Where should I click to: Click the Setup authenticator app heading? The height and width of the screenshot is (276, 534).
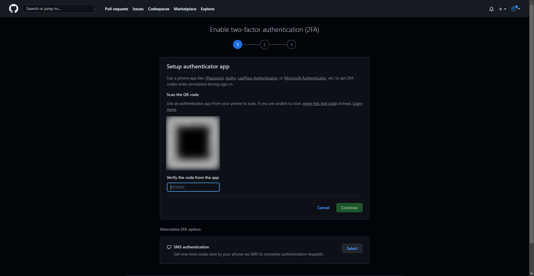click(198, 66)
